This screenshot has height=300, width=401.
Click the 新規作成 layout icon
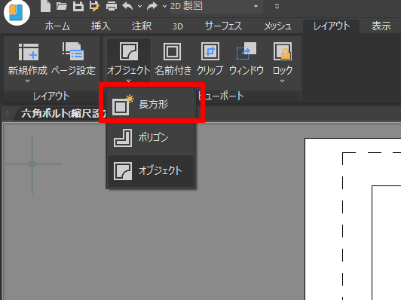point(28,52)
